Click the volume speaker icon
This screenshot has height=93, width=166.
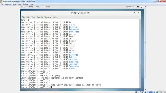click(x=138, y=7)
